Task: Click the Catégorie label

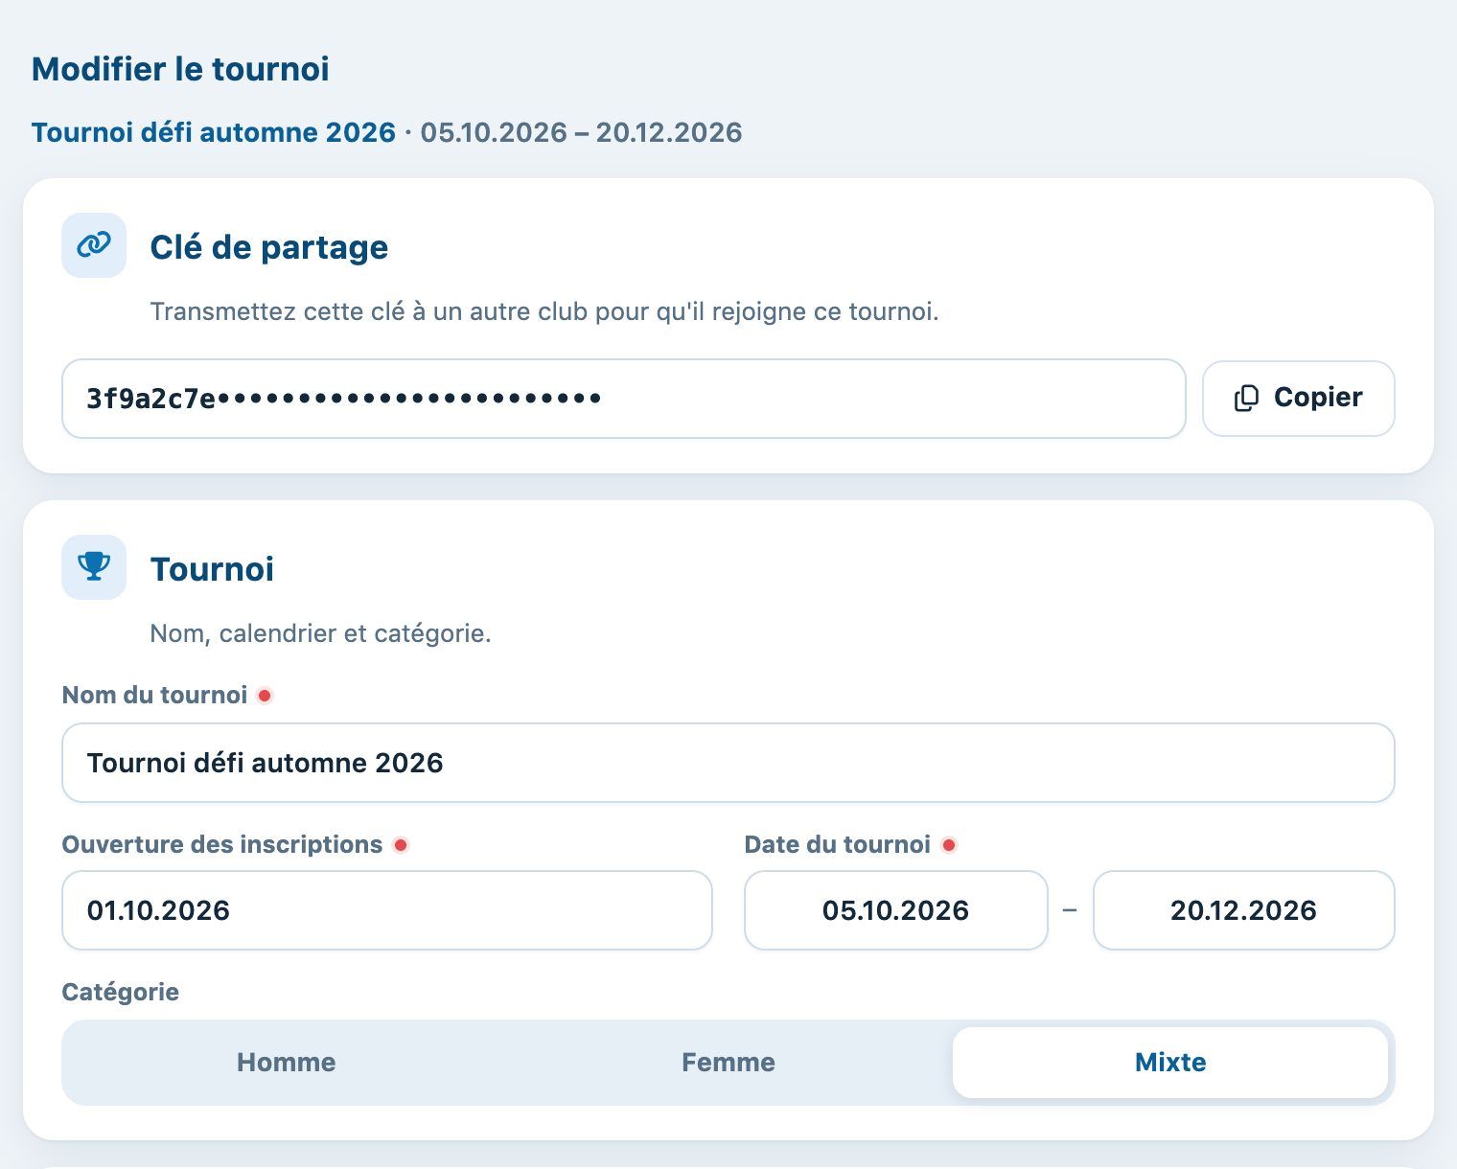Action: [121, 992]
